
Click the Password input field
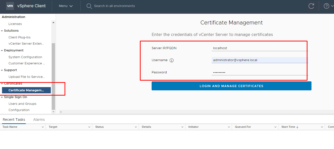(260, 72)
